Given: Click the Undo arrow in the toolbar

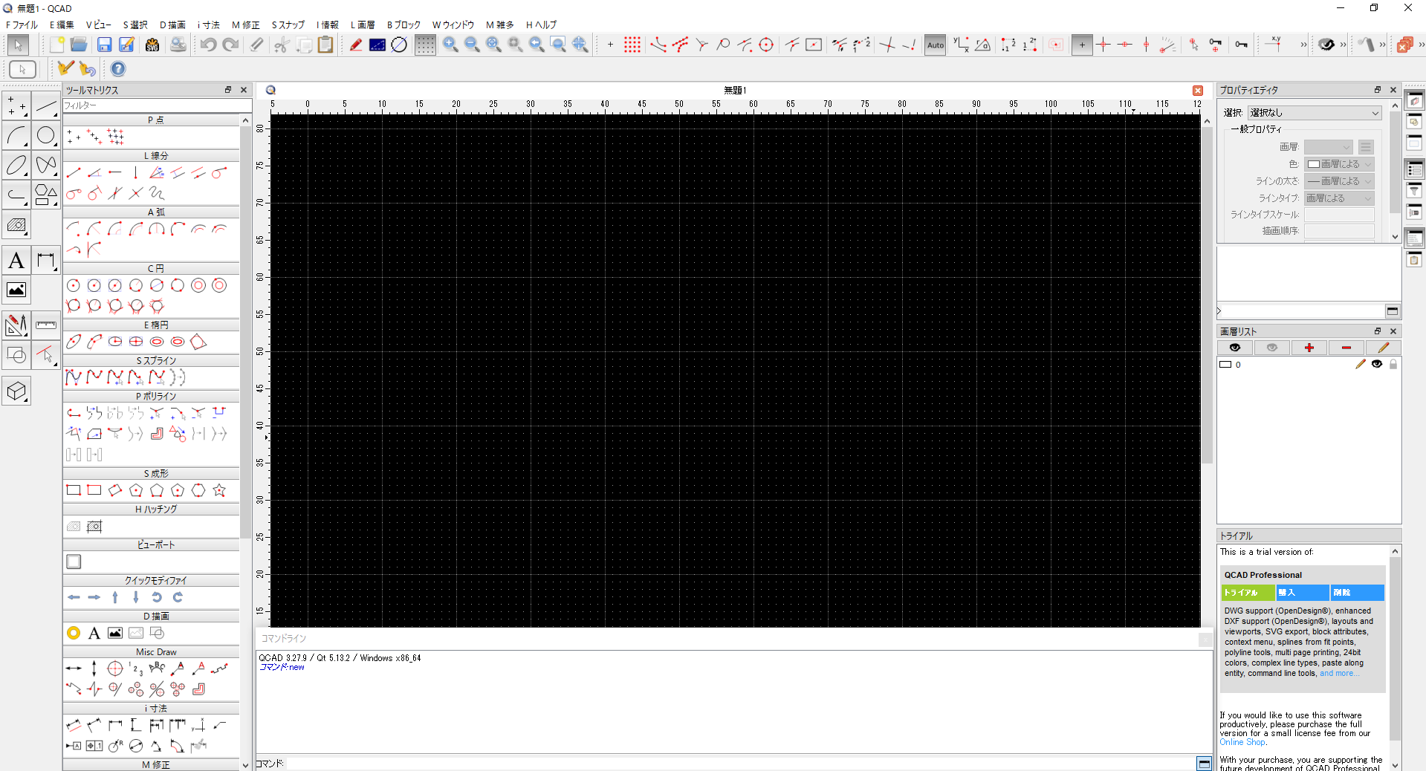Looking at the screenshot, I should pos(208,45).
